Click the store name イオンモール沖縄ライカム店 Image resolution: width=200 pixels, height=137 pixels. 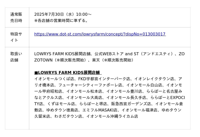tap(112, 116)
